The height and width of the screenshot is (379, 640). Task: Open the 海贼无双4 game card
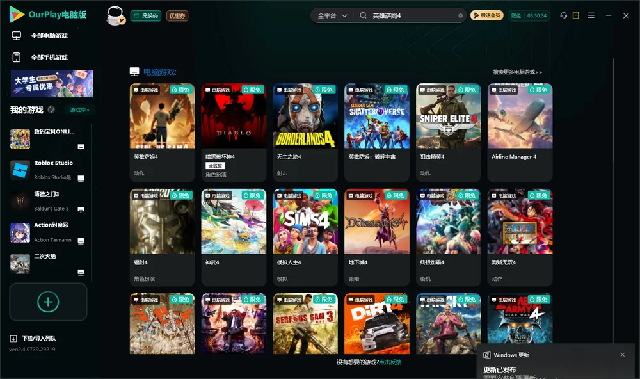[x=520, y=238]
